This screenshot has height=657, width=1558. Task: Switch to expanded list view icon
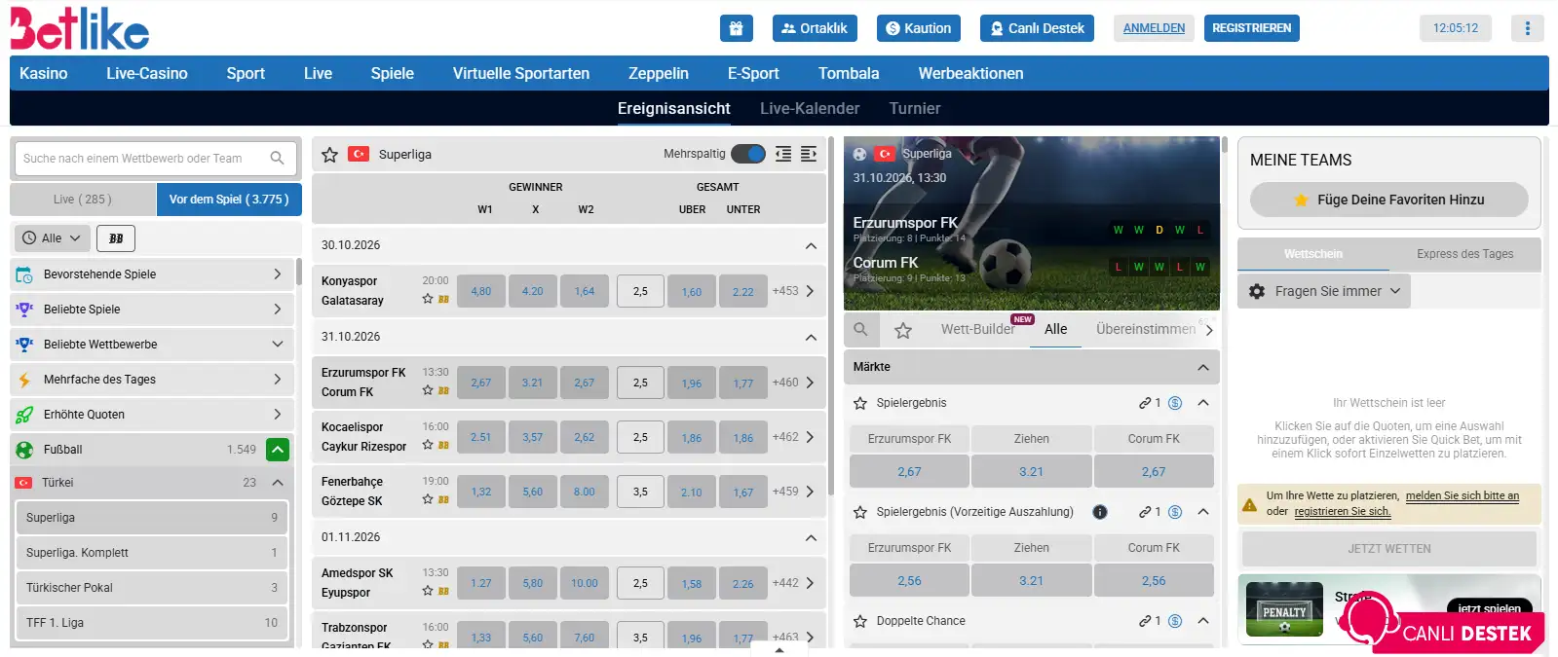(809, 154)
